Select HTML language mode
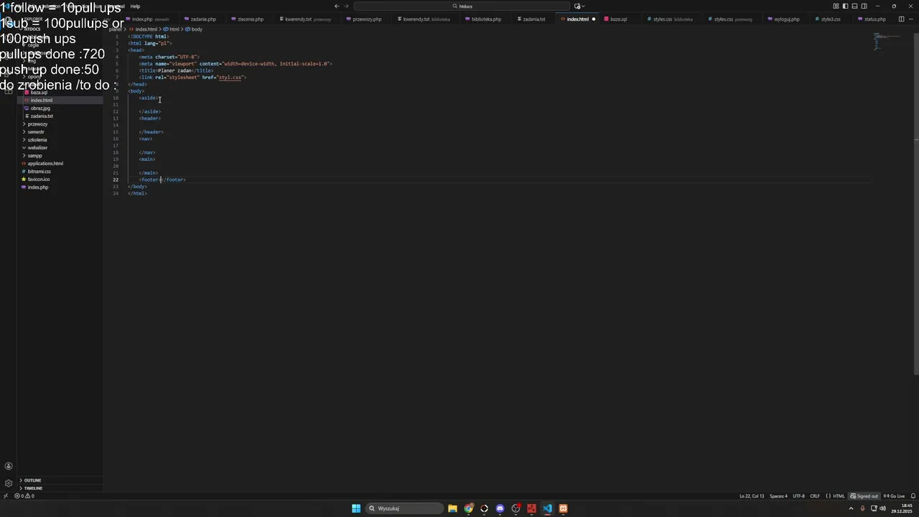Viewport: 919px width, 517px height. coord(836,496)
